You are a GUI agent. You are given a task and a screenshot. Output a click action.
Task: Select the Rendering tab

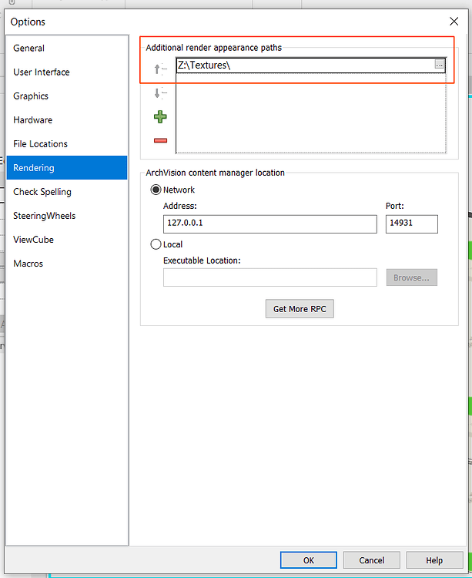click(x=67, y=168)
